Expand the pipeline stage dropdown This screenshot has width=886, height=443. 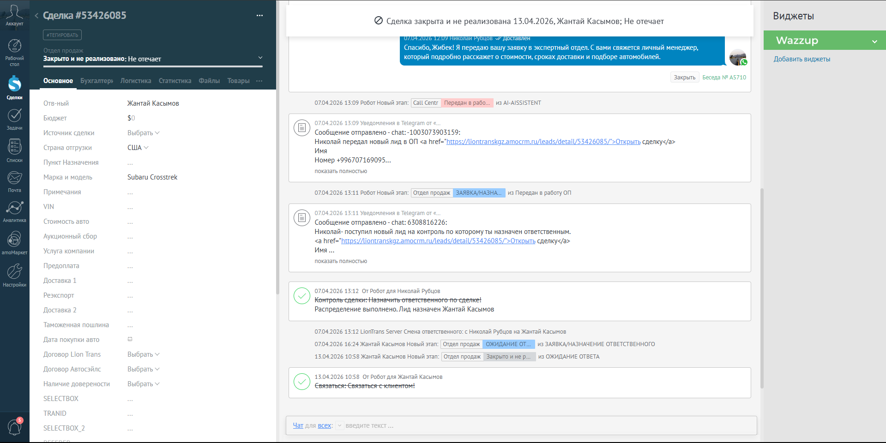[260, 58]
